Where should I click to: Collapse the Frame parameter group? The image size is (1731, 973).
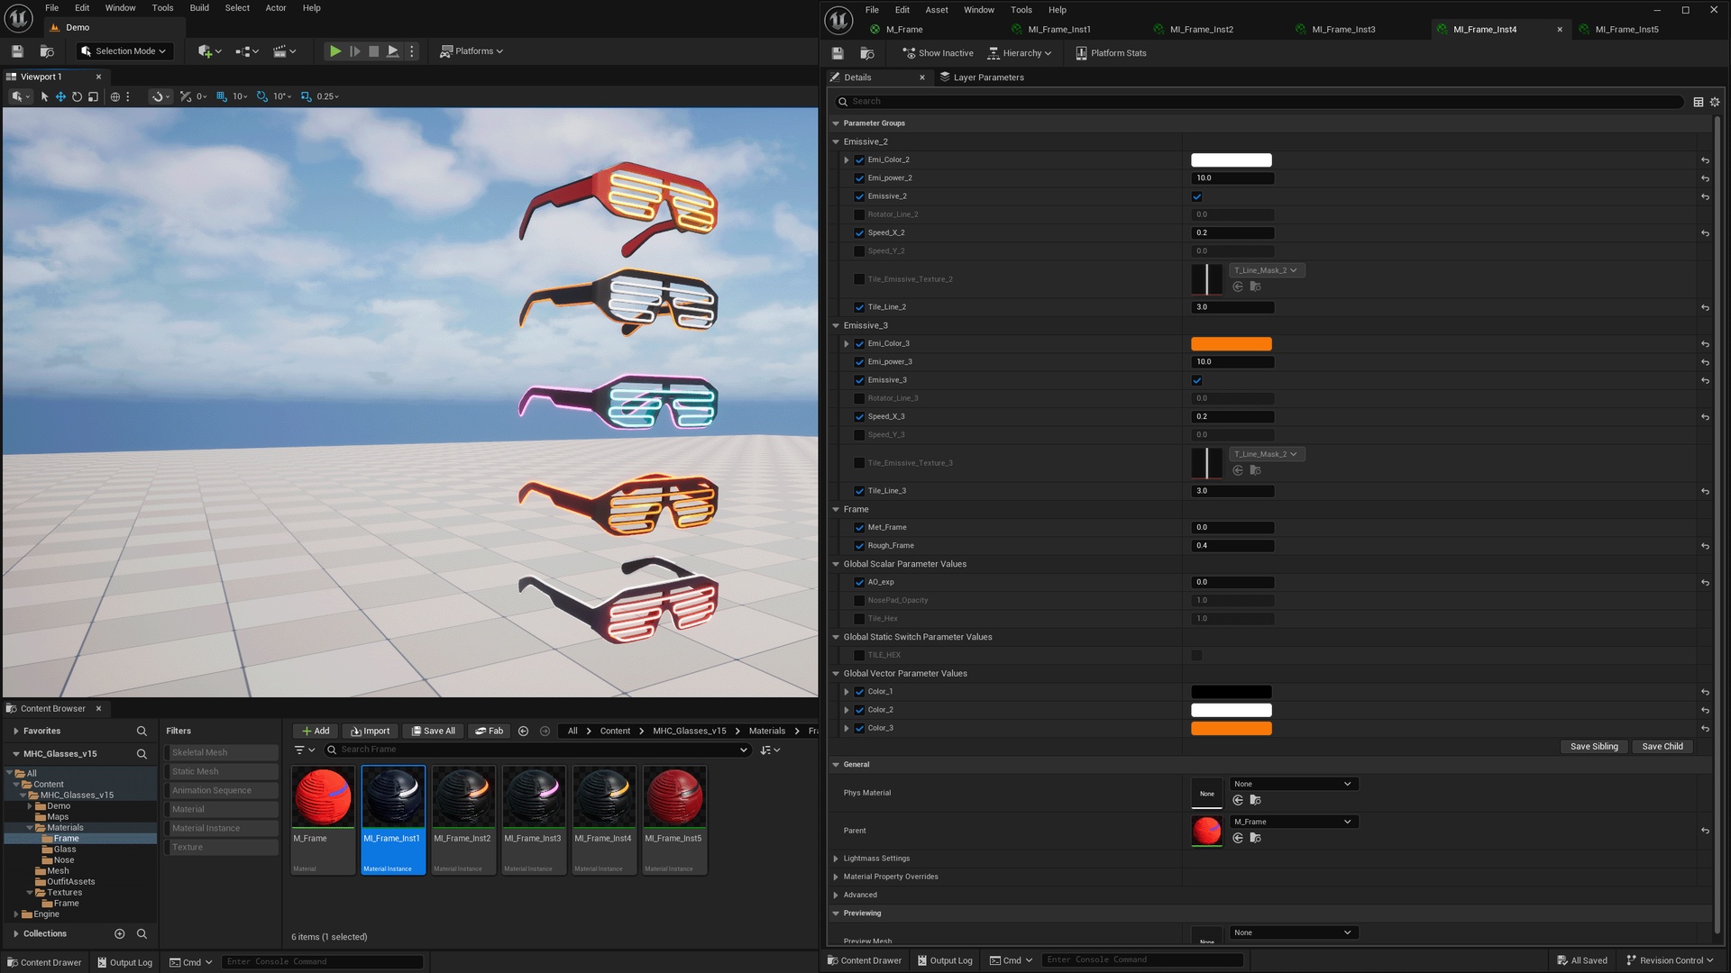(836, 509)
